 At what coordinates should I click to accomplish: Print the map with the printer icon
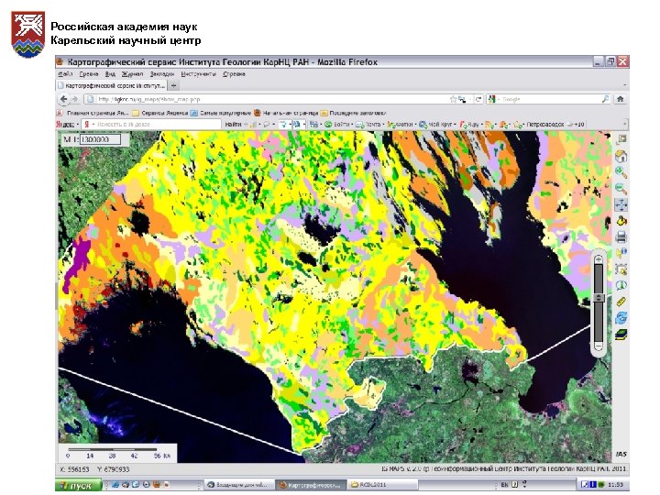pyautogui.click(x=621, y=237)
